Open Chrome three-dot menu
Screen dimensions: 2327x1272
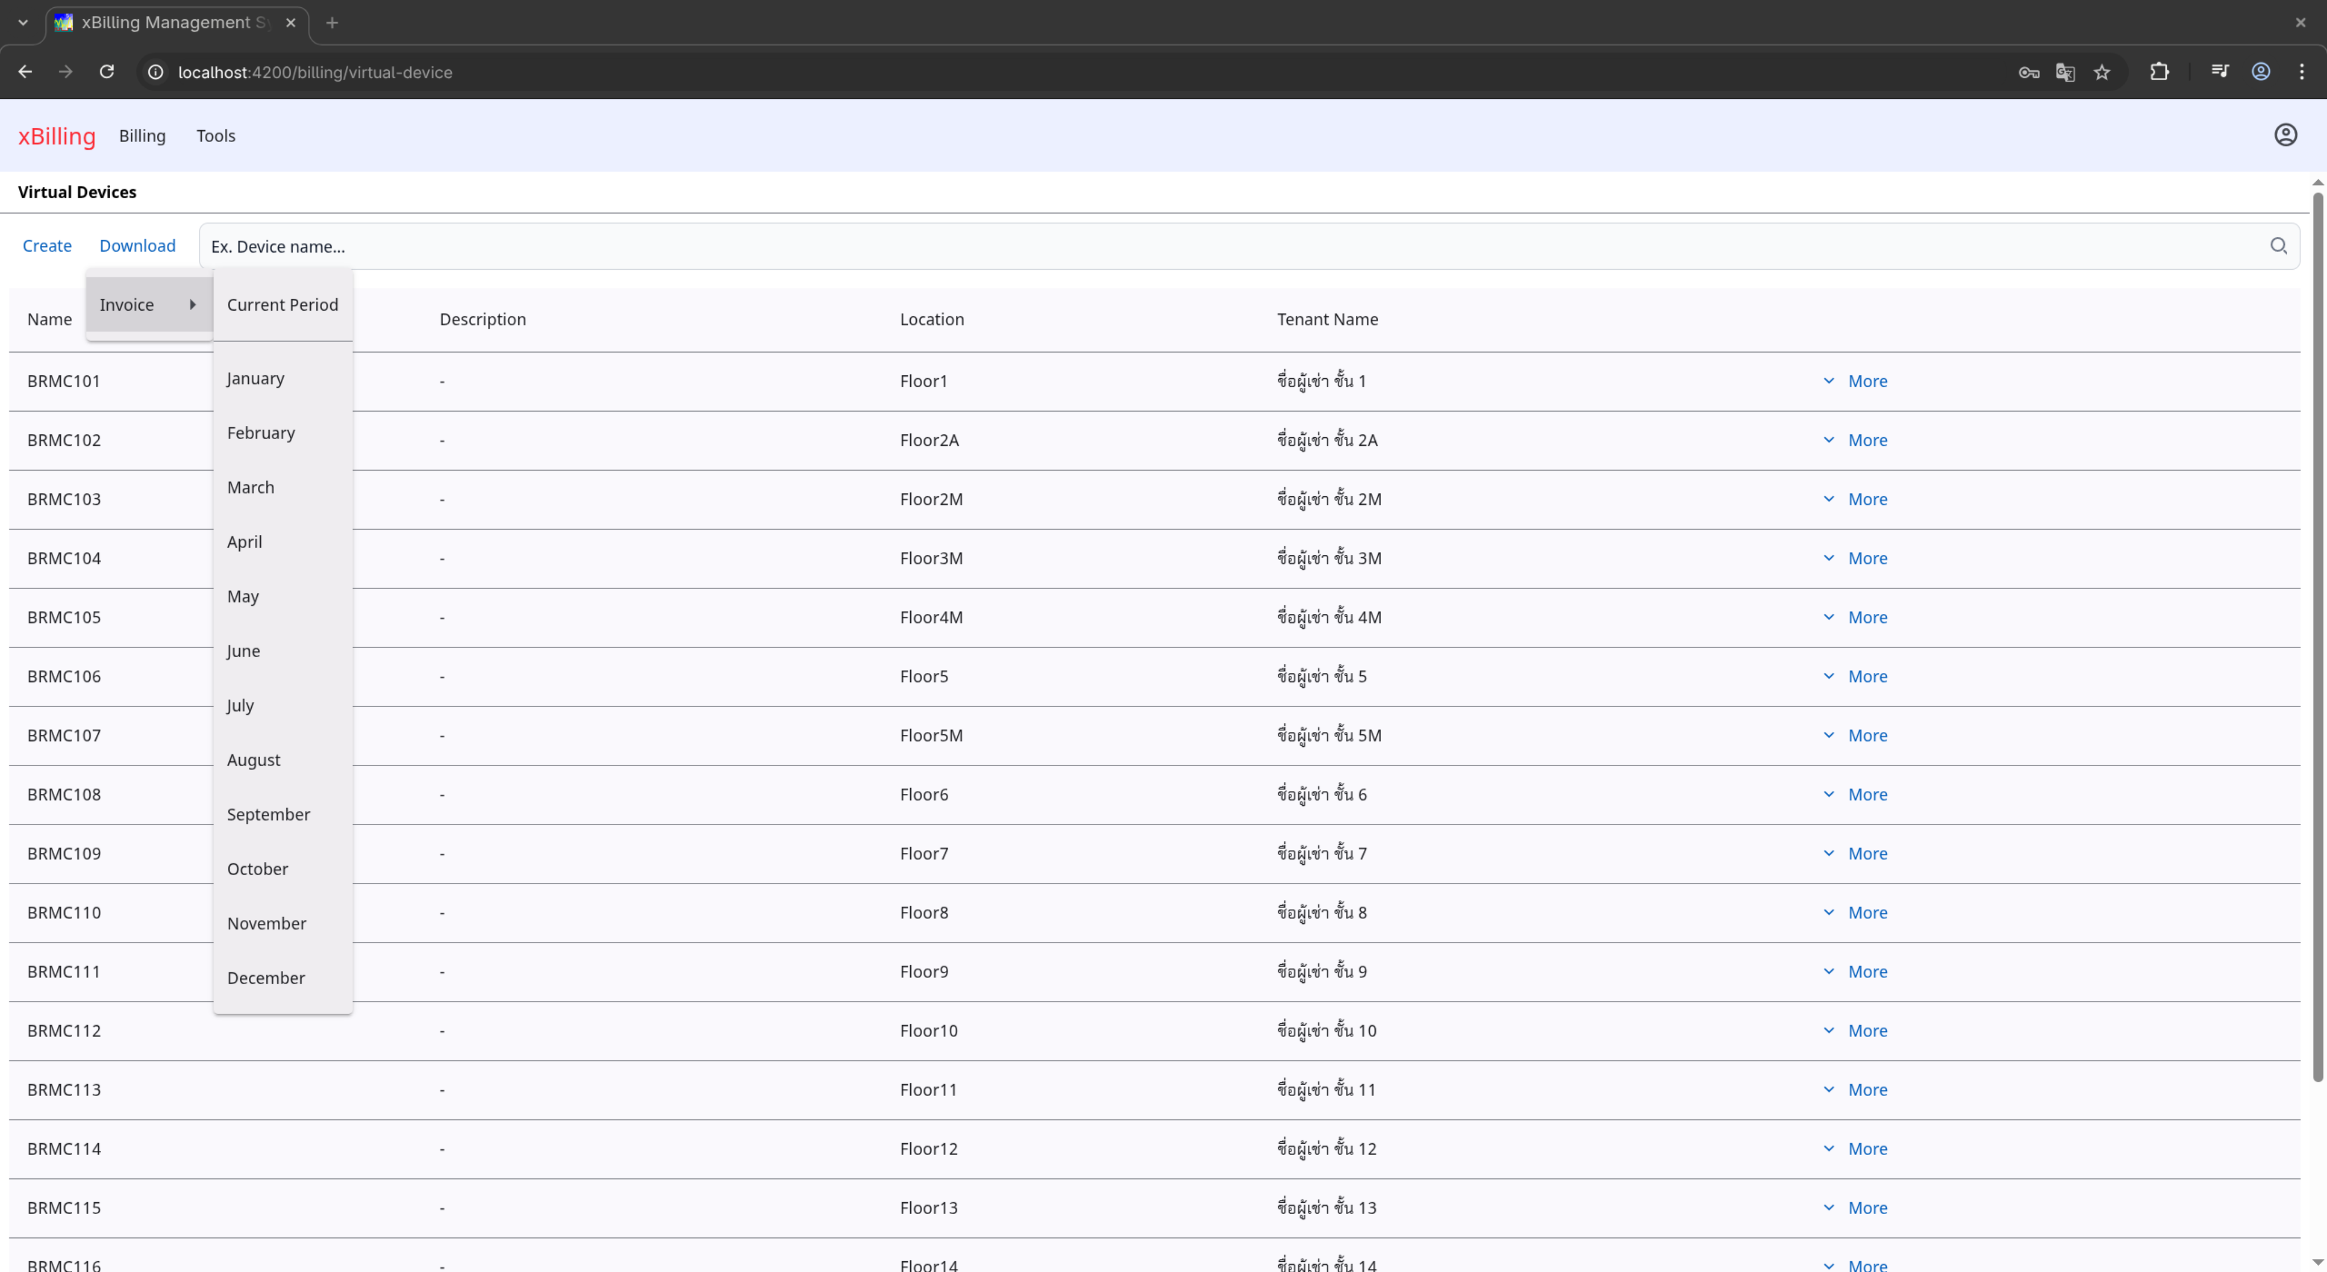coord(2301,72)
